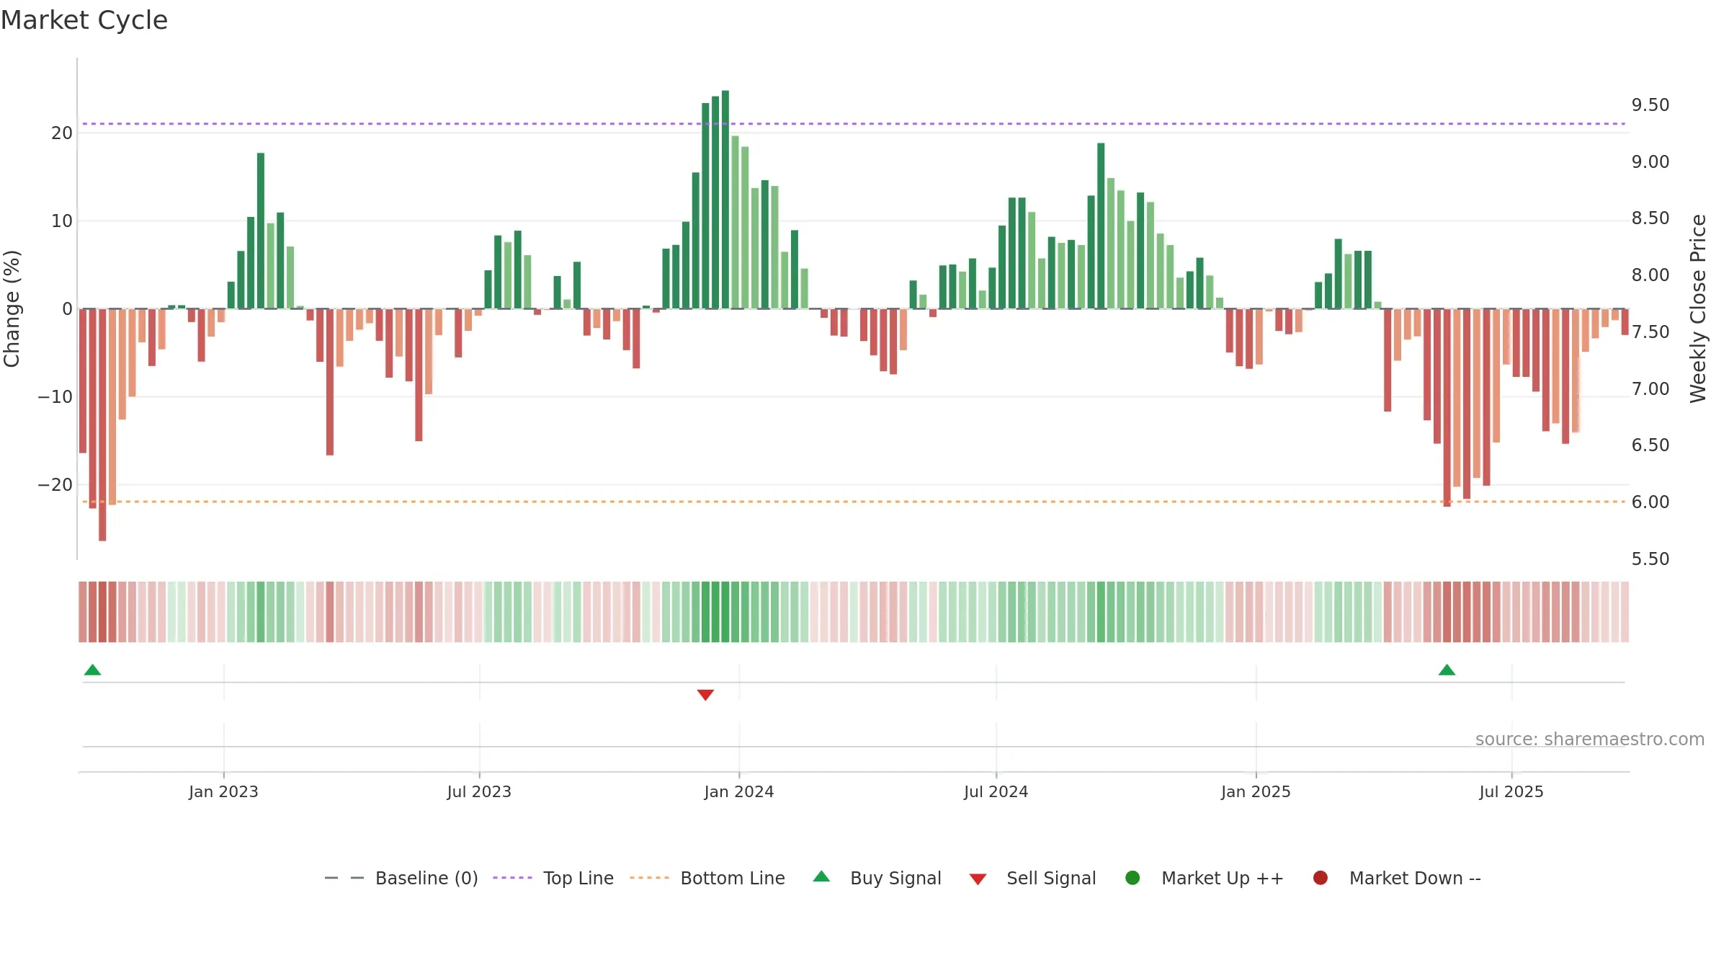The height and width of the screenshot is (973, 1729).
Task: Click the green Buy Signal triangle in legend
Action: coord(821,877)
